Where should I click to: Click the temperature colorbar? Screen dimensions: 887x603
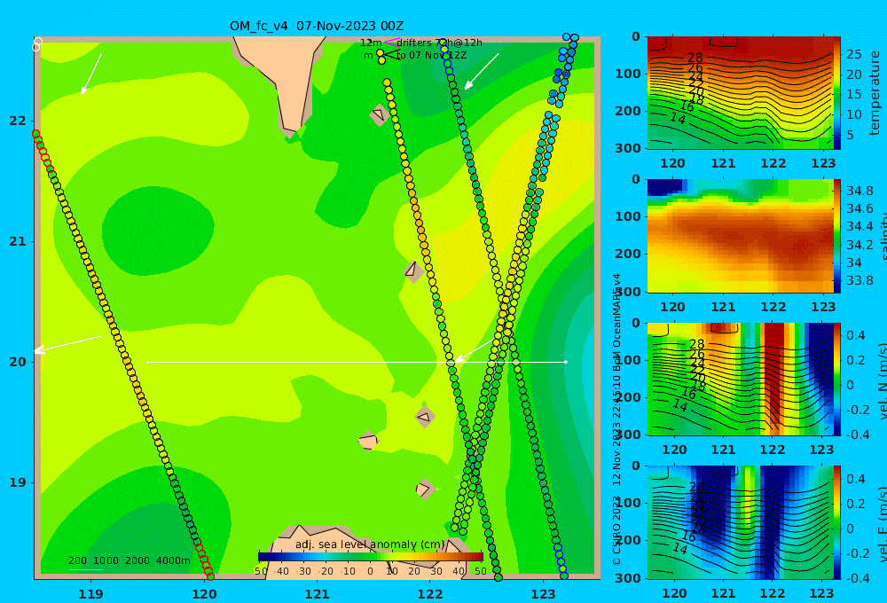click(836, 93)
